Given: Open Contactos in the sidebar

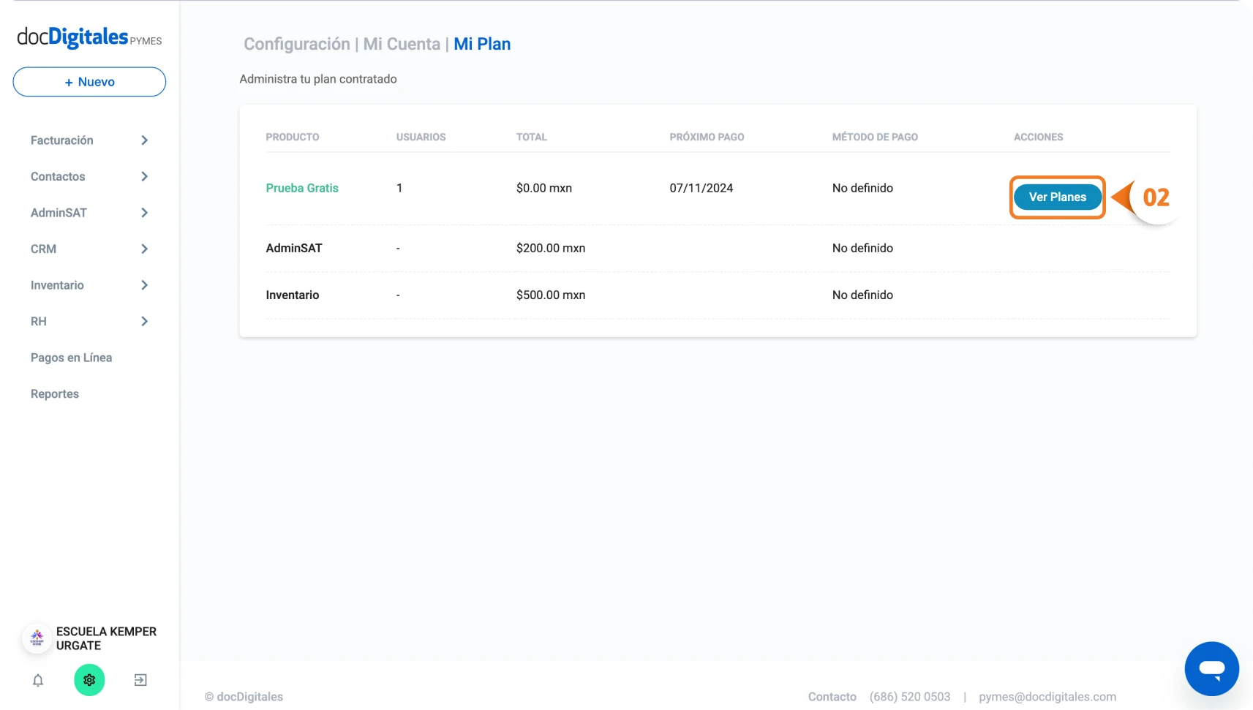Looking at the screenshot, I should click(x=58, y=176).
